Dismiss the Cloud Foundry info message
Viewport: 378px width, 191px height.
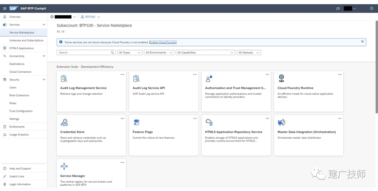[x=362, y=41]
